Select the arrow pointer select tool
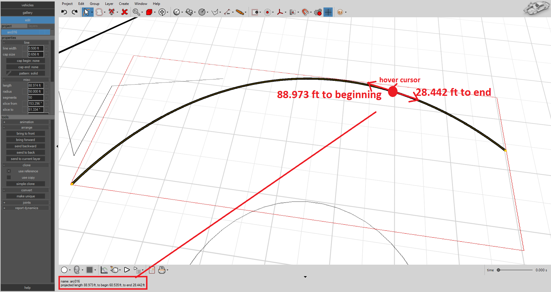Viewport: 551px width, 292px height. pos(86,12)
